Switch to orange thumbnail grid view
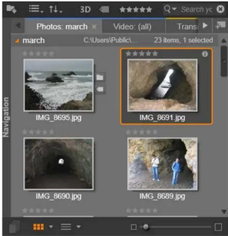Image resolution: width=228 pixels, height=236 pixels. coord(38,227)
